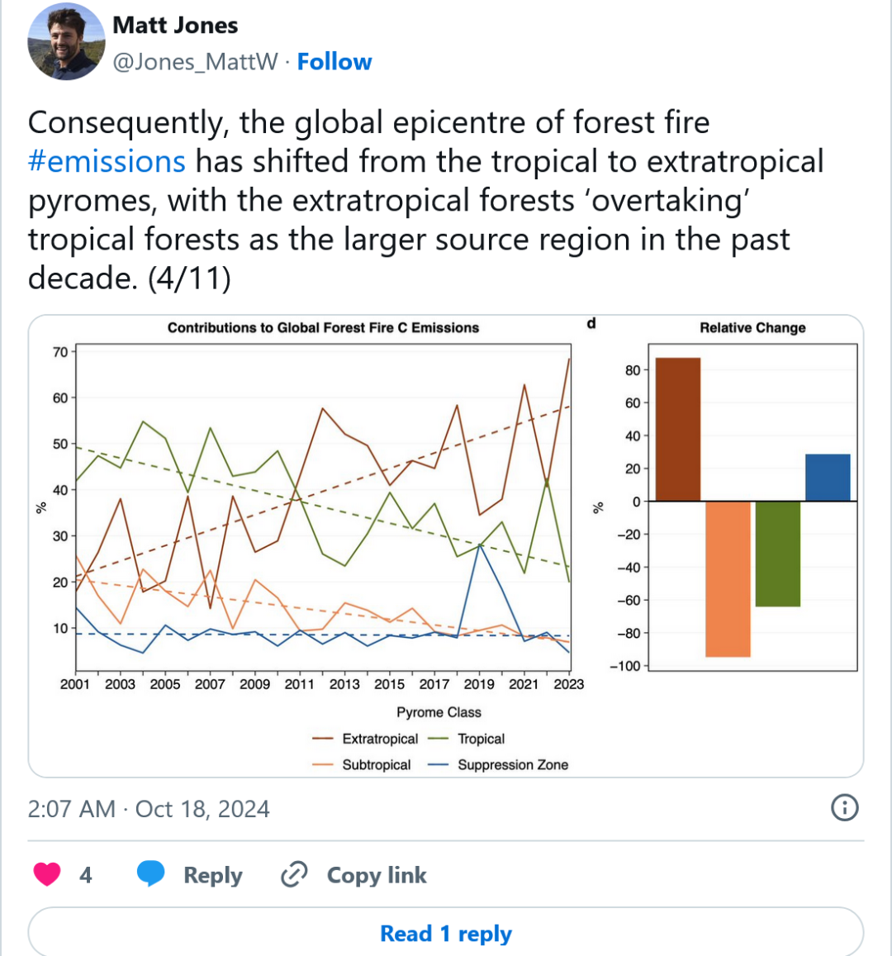This screenshot has height=956, width=892.
Task: Click the Reply label text
Action: coord(213,875)
